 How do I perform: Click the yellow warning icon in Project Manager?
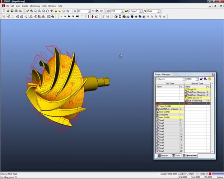pyautogui.click(x=209, y=79)
